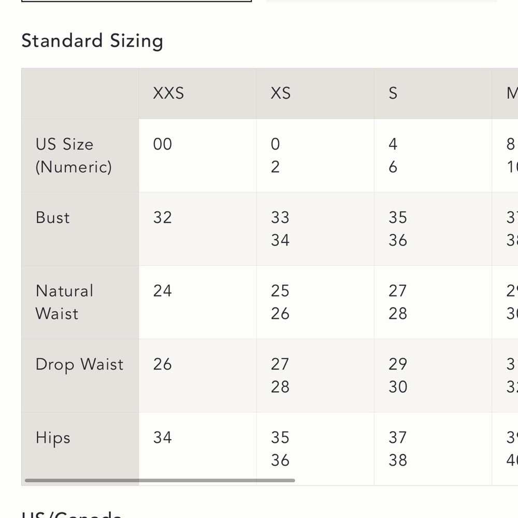This screenshot has height=518, width=518.
Task: Click the XXS hips value 34
Action: pyautogui.click(x=197, y=449)
